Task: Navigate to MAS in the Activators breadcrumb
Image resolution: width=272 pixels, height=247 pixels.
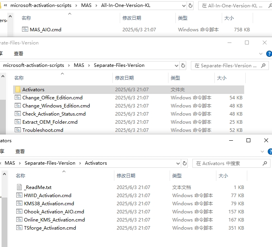Action: (x=10, y=163)
